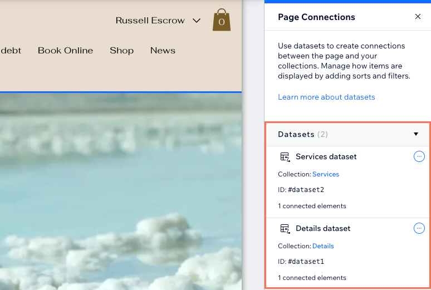This screenshot has height=290, width=431.
Task: Open the Services collection link
Action: [x=326, y=174]
